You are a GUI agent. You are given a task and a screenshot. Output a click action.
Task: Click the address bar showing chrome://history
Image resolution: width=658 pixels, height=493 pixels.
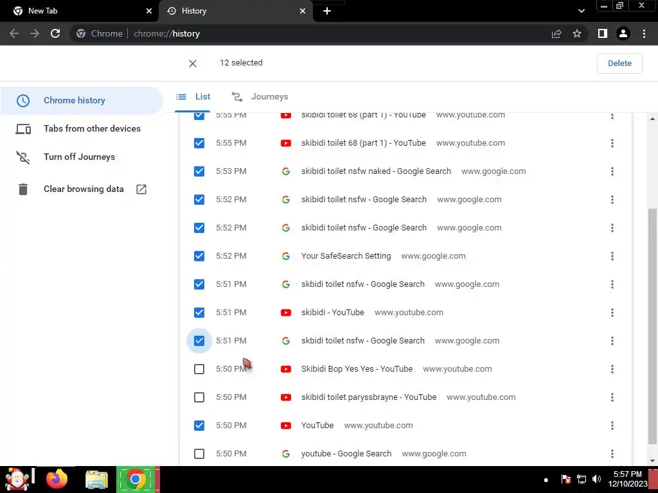point(310,33)
